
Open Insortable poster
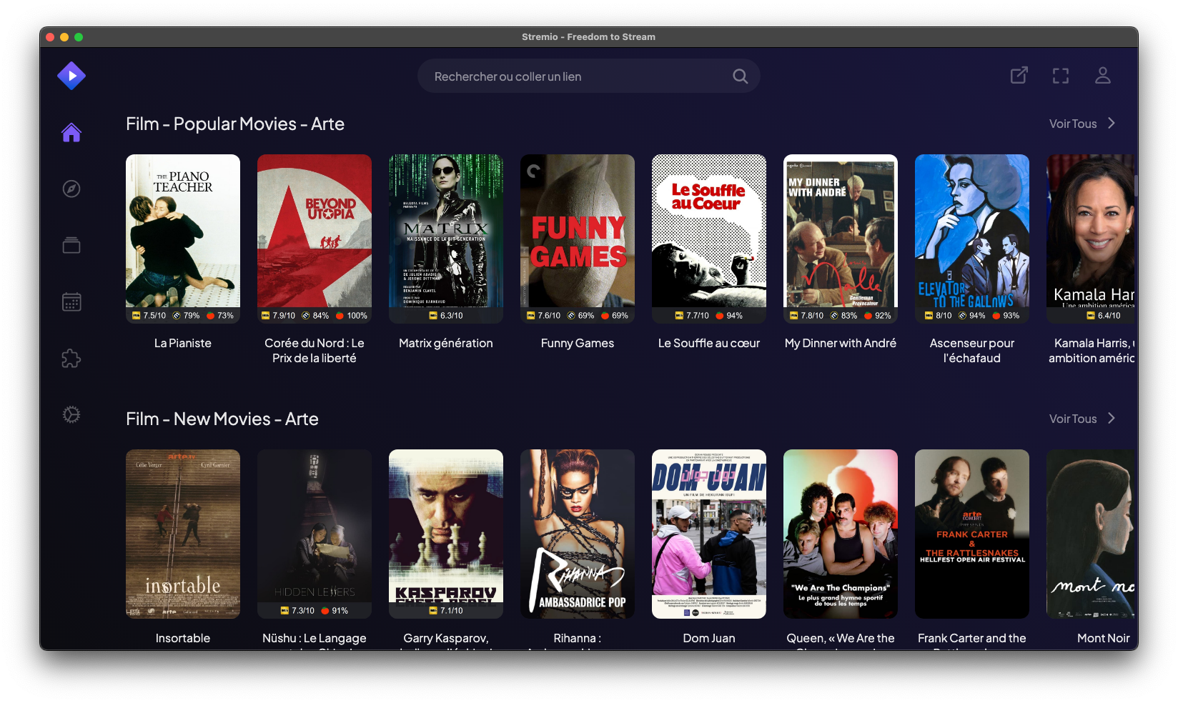pos(183,534)
